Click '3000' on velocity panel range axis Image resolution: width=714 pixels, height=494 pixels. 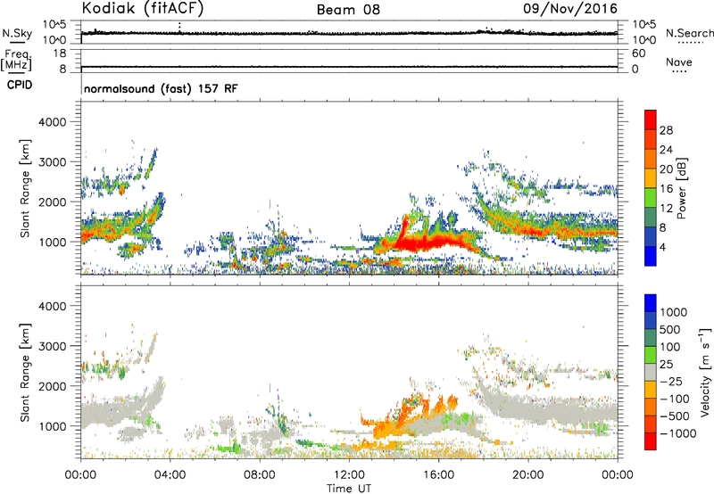[x=52, y=346]
